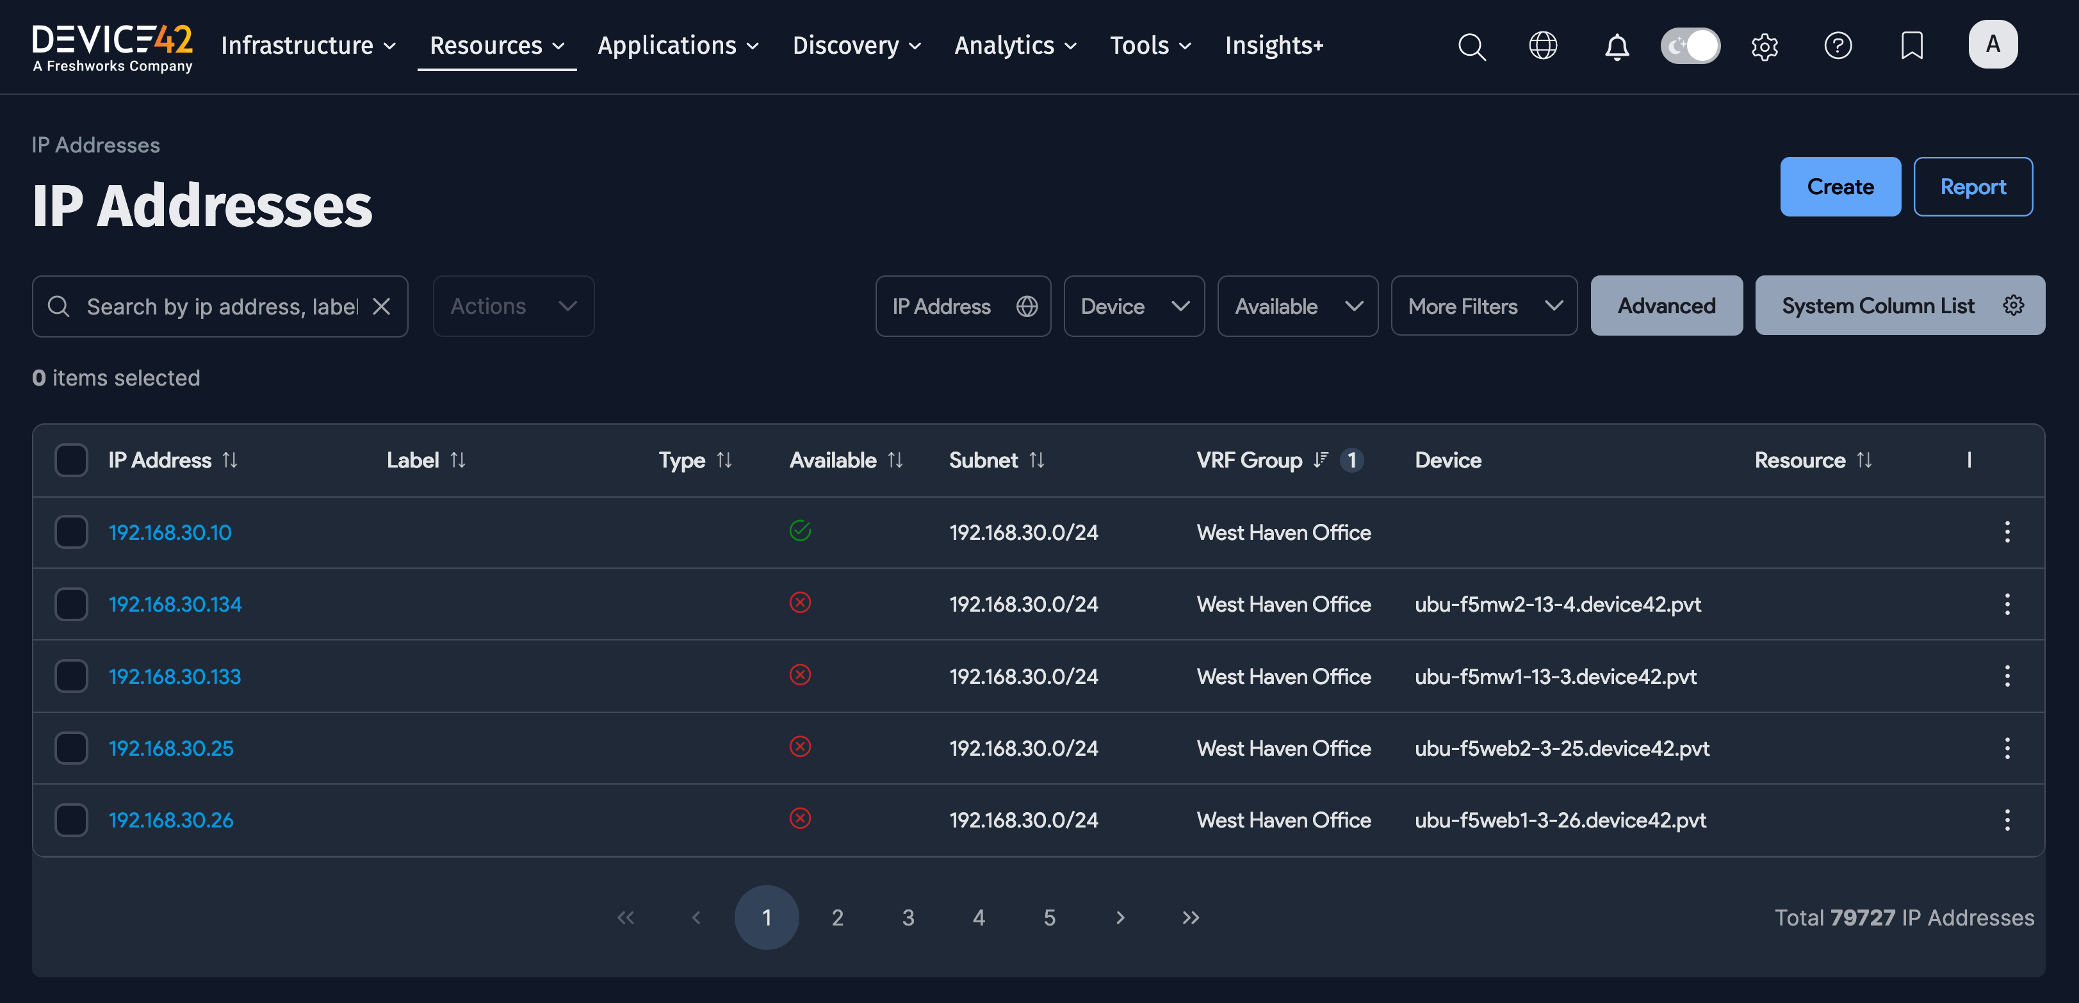Click unavailable X icon for 192.168.30.134
The height and width of the screenshot is (1003, 2079).
coord(800,602)
